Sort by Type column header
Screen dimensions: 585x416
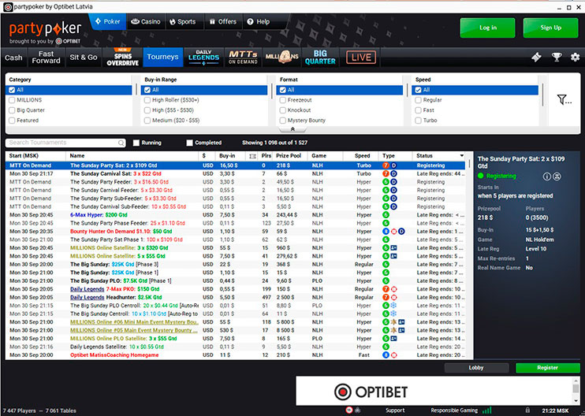pyautogui.click(x=389, y=156)
